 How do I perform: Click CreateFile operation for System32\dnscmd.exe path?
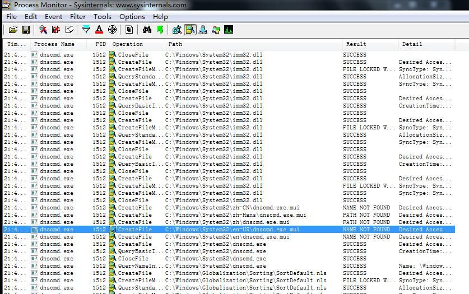[x=134, y=244]
